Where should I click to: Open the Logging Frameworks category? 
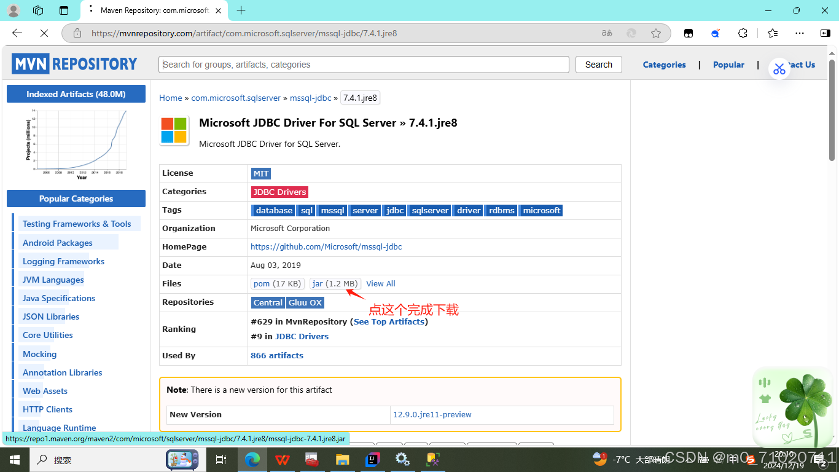tap(64, 261)
